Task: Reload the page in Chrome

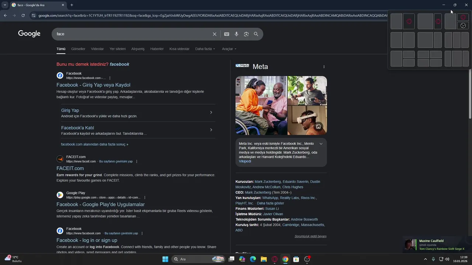Action: [23, 15]
